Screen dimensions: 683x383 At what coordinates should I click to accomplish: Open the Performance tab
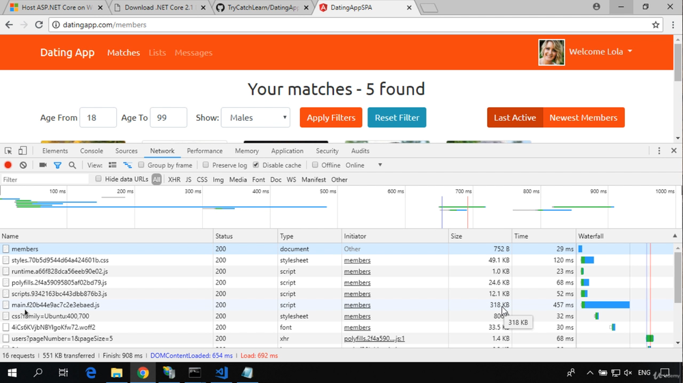click(x=205, y=151)
